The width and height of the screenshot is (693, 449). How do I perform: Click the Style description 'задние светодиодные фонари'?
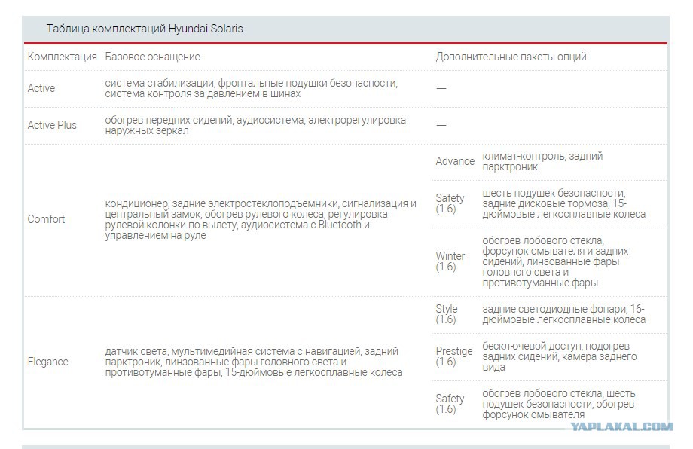564,313
